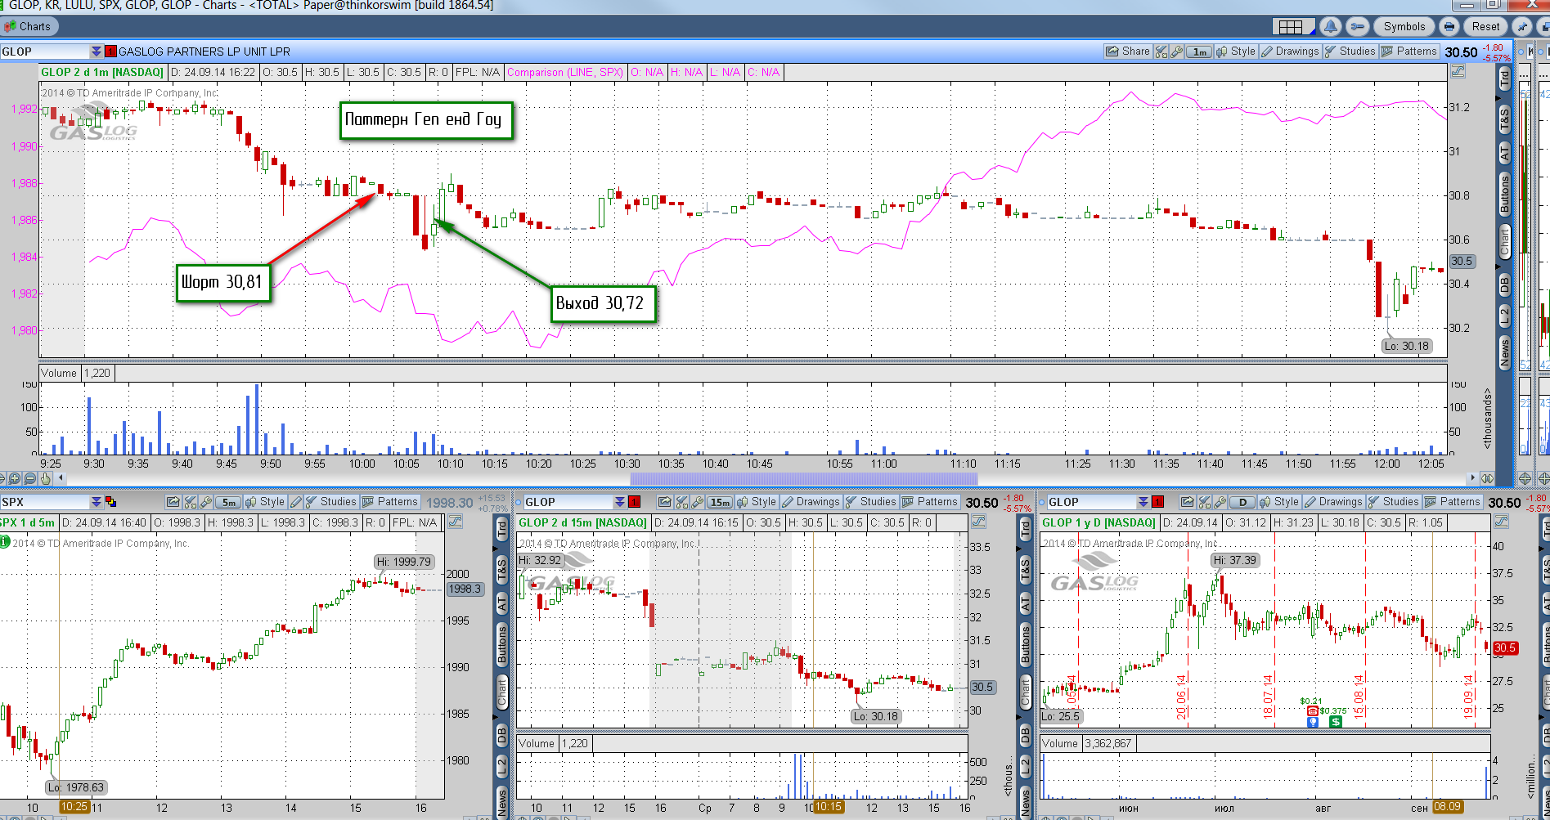Click red link indicator in GLOP 15m chart
This screenshot has height=820, width=1550.
click(634, 502)
